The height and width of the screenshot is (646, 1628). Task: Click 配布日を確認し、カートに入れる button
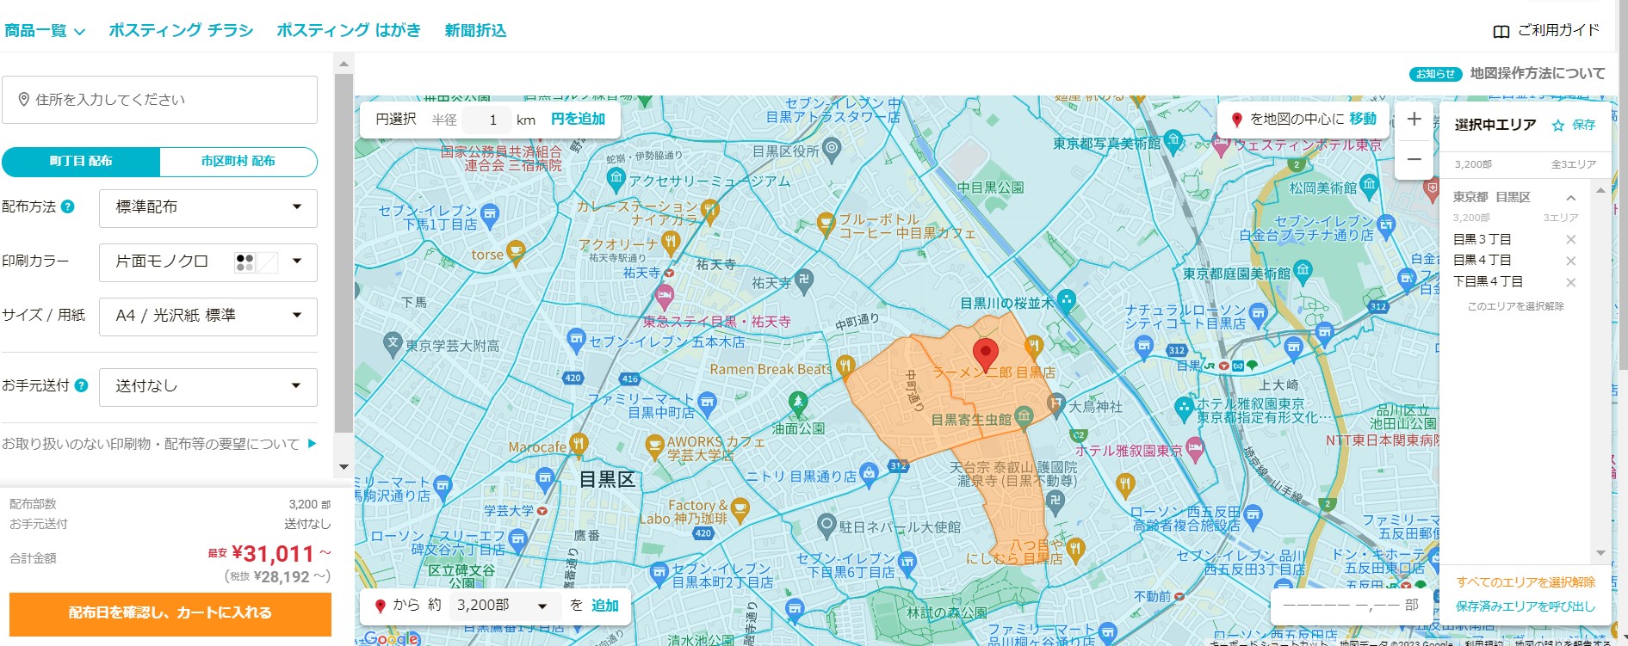tap(170, 613)
